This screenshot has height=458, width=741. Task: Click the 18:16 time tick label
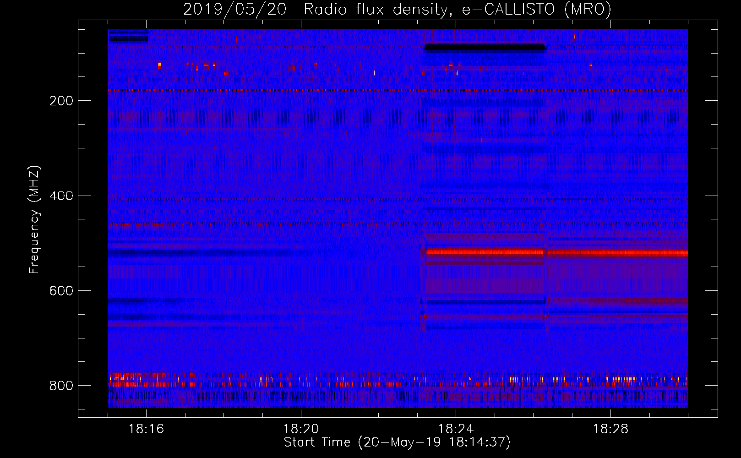tap(146, 429)
